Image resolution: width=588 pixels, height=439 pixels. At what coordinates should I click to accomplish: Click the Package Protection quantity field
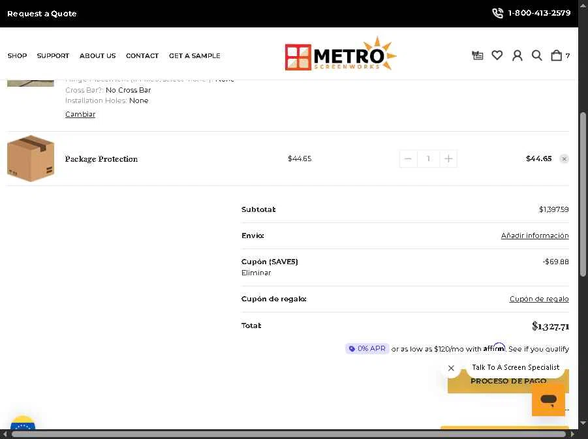[428, 159]
